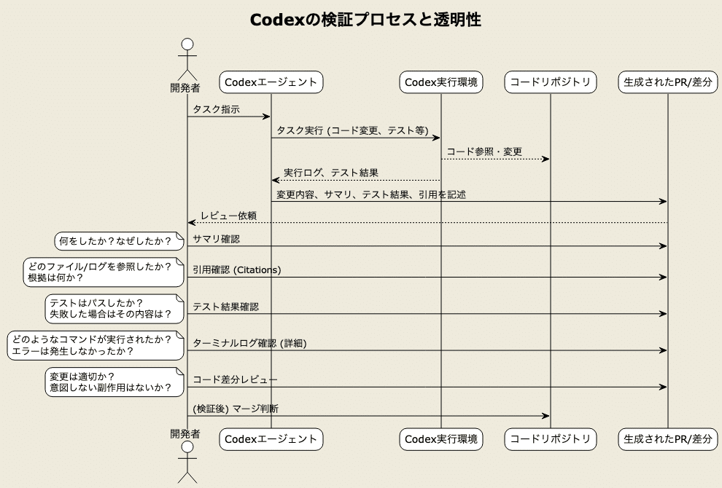Click the bottom 生成されたPR/差分 box
This screenshot has width=722, height=488.
(x=667, y=439)
